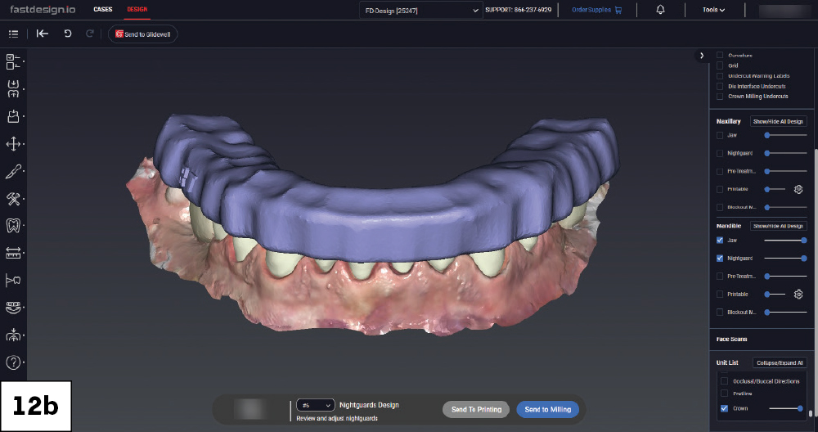Open Mandible Printable gear settings
The image size is (818, 432).
[x=798, y=295]
